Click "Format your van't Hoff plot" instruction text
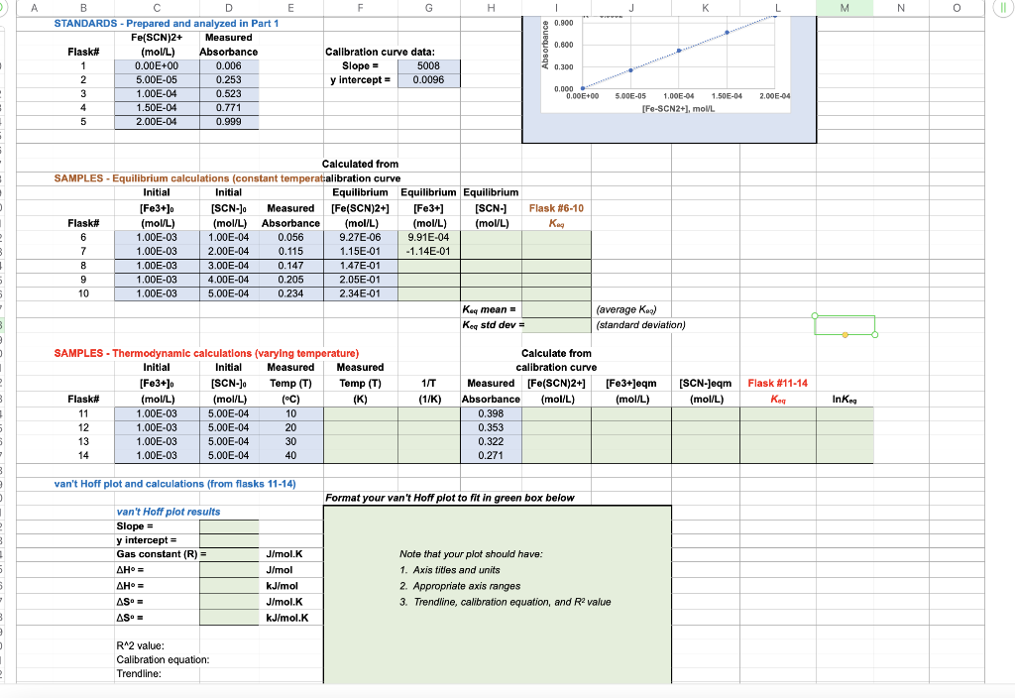This screenshot has height=698, width=1015. 449,498
